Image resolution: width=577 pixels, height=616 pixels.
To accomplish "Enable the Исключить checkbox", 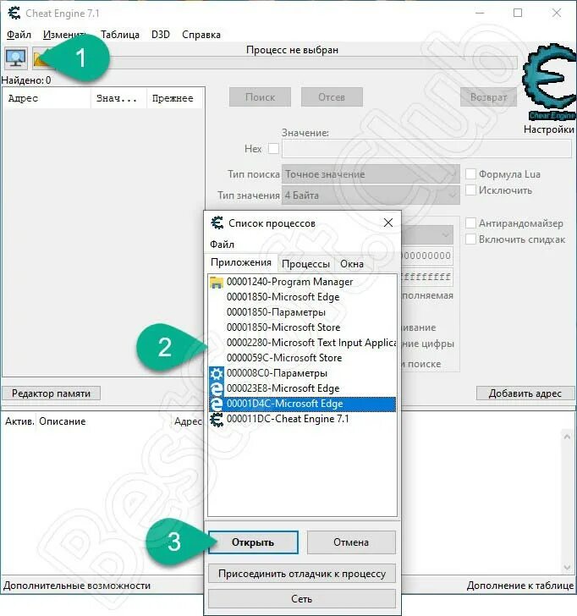I will (470, 190).
